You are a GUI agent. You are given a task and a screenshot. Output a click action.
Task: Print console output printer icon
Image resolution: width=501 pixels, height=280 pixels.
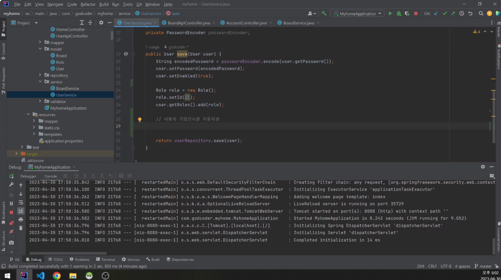pos(21,219)
